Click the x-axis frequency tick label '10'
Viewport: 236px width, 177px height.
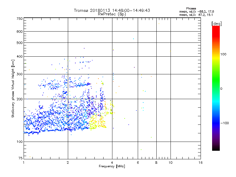click(171, 163)
